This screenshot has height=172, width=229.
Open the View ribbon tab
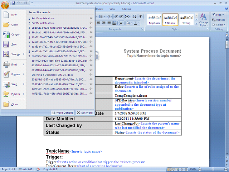click(112, 9)
